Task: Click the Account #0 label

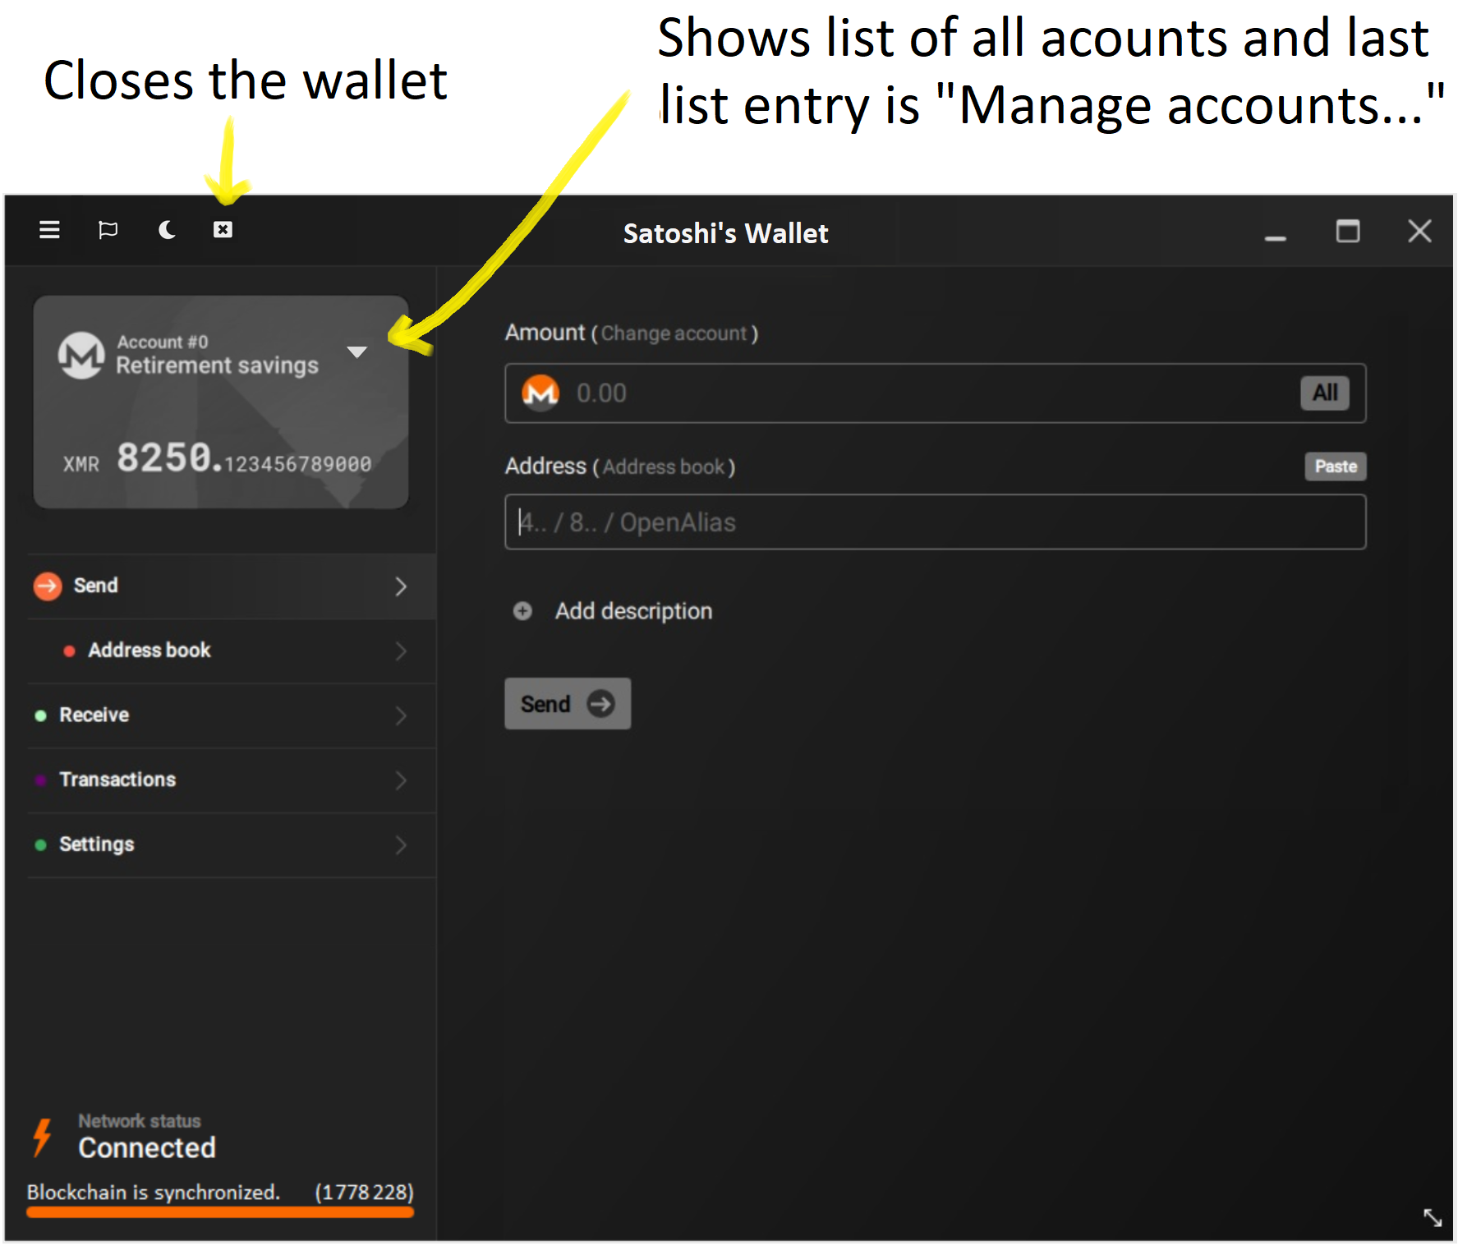Action: coord(163,343)
